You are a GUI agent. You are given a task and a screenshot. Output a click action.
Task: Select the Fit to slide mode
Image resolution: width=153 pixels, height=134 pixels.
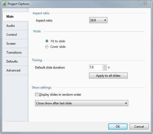pos(47,41)
